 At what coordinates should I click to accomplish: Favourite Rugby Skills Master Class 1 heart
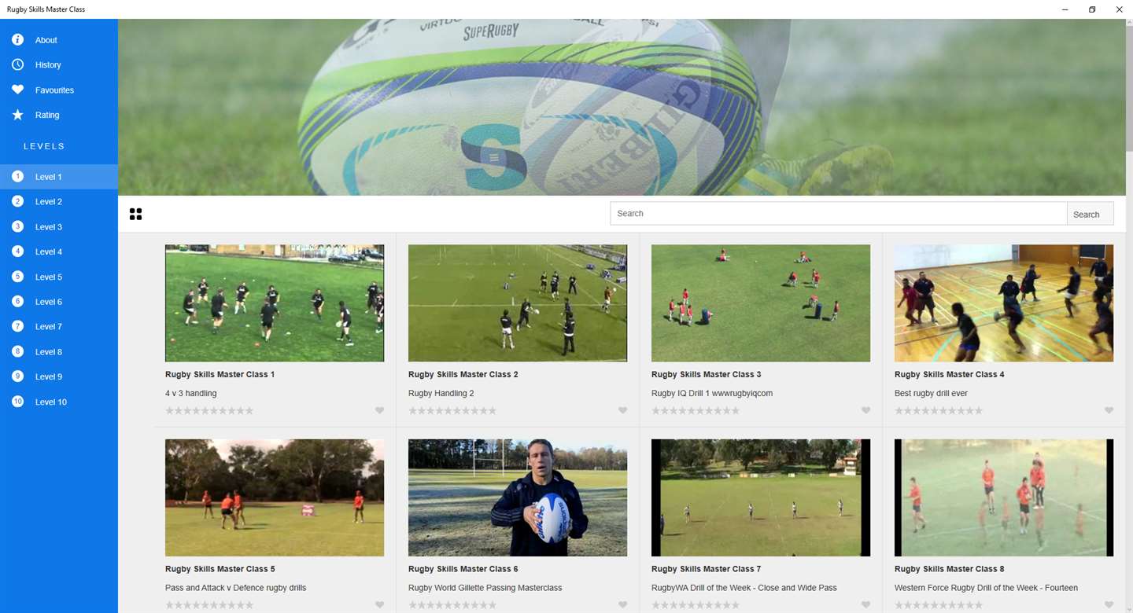click(379, 410)
